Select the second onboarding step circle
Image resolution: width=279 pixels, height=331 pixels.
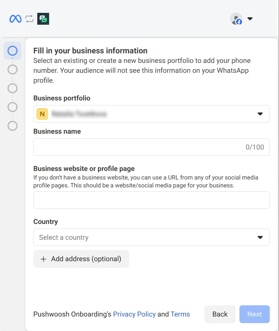tap(13, 69)
